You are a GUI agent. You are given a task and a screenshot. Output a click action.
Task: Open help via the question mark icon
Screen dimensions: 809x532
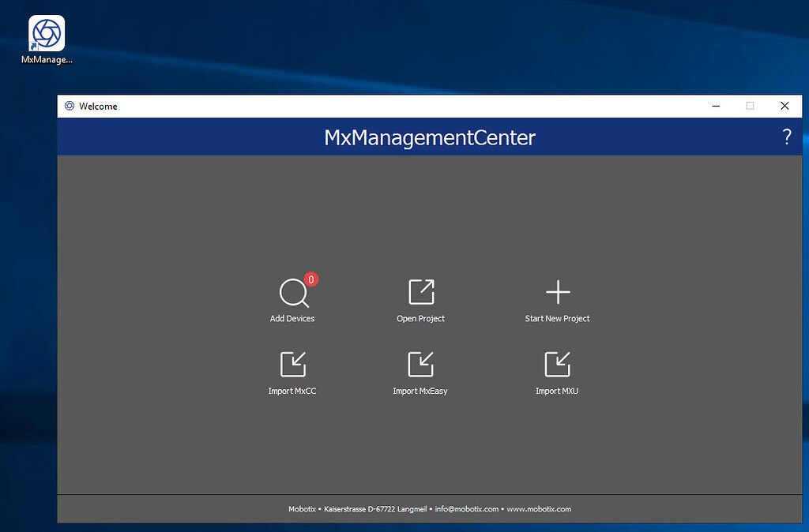786,137
